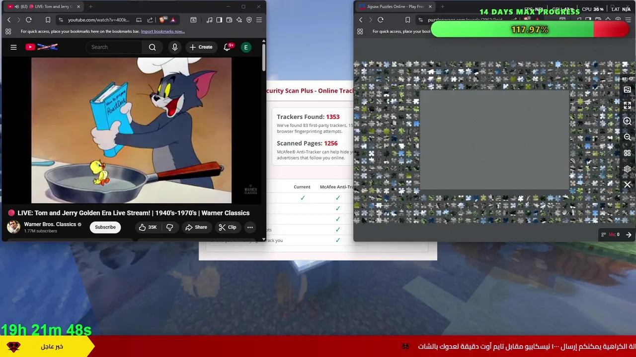Go back in the puzzle browser window
Screen dimensions: 636x357
[361, 20]
